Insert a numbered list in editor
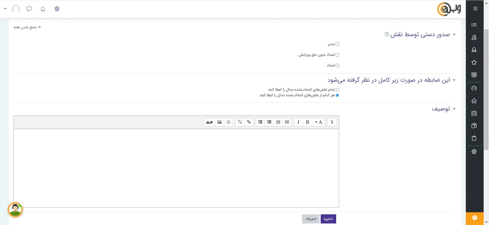Viewport: 489px width, 225px height. click(x=278, y=122)
